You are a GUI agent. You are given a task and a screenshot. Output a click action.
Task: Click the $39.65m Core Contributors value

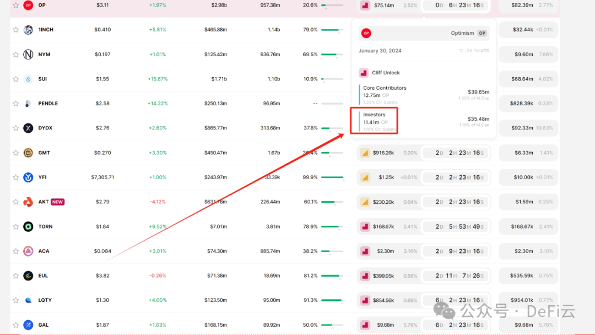(x=478, y=92)
